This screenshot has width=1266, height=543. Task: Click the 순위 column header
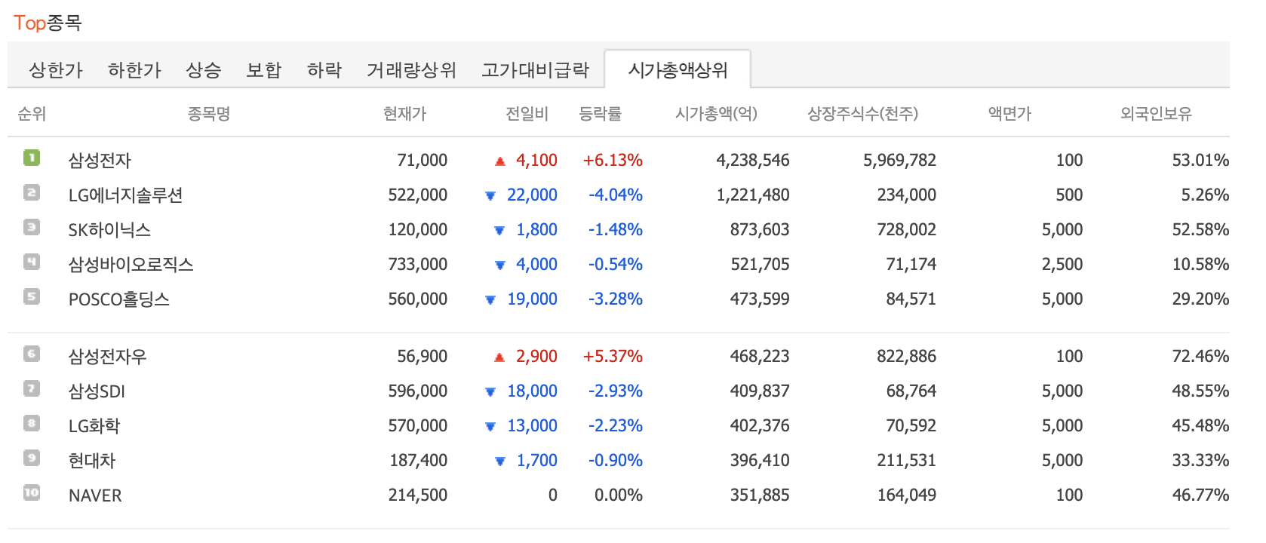pos(32,114)
